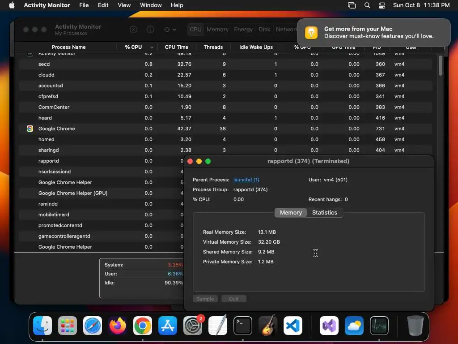Image resolution: width=458 pixels, height=344 pixels.
Task: Open the ellipsis action dropdown in toolbar
Action: tap(170, 30)
